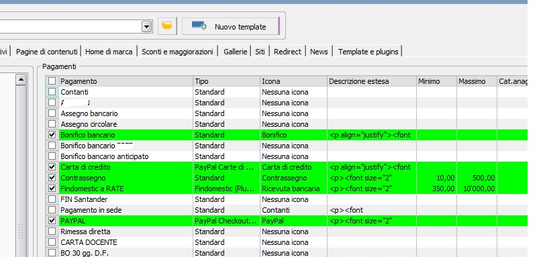Open the yellow folder icon button
Image resolution: width=543 pixels, height=257 pixels.
(167, 26)
